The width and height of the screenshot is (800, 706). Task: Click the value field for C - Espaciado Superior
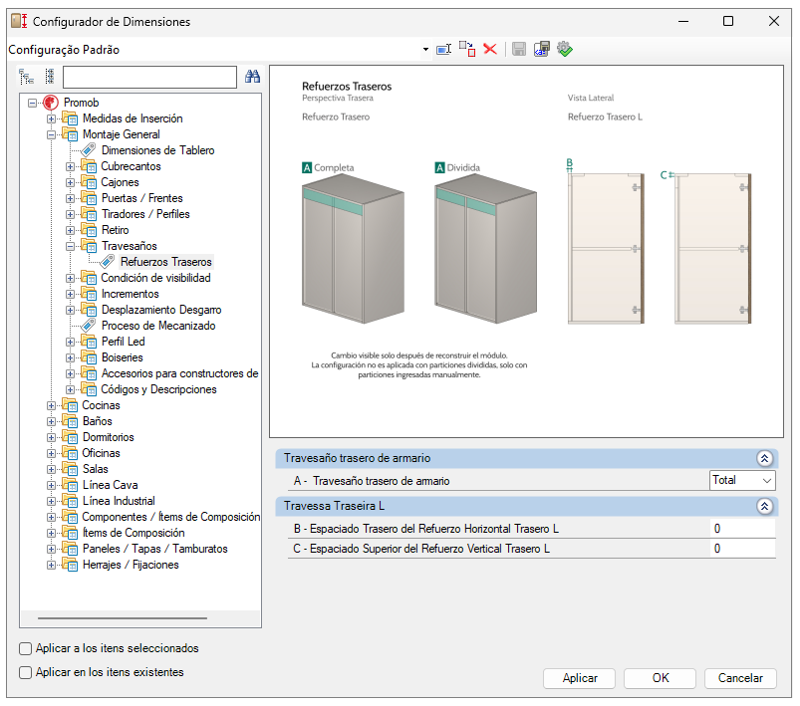pos(742,549)
